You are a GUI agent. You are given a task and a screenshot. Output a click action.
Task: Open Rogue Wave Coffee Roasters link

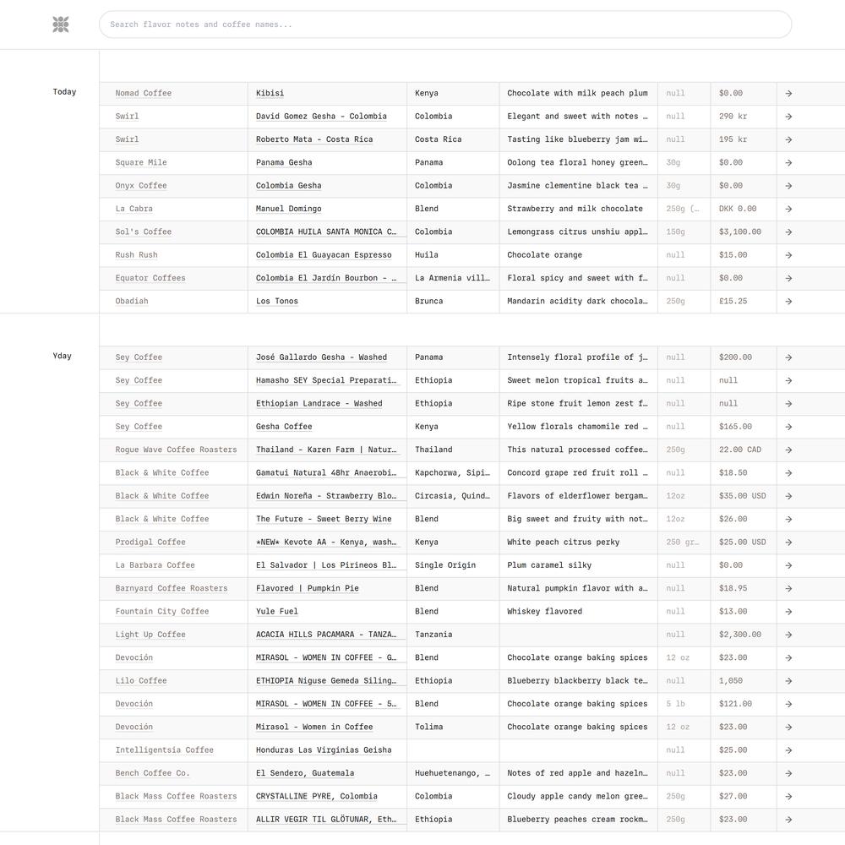[177, 450]
